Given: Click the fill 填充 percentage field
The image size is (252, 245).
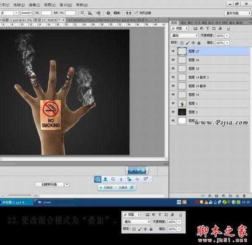Looking at the screenshot, I should coord(219,42).
